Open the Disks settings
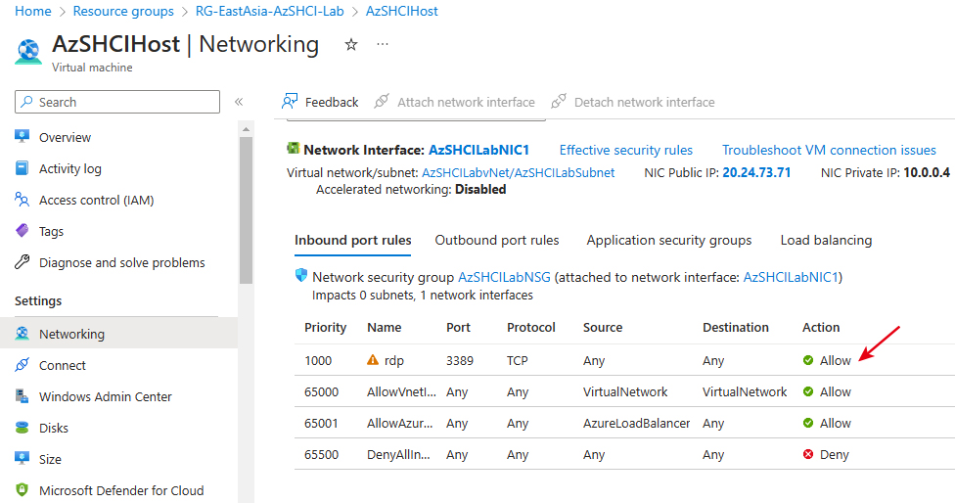Image resolution: width=955 pixels, height=503 pixels. [x=56, y=429]
